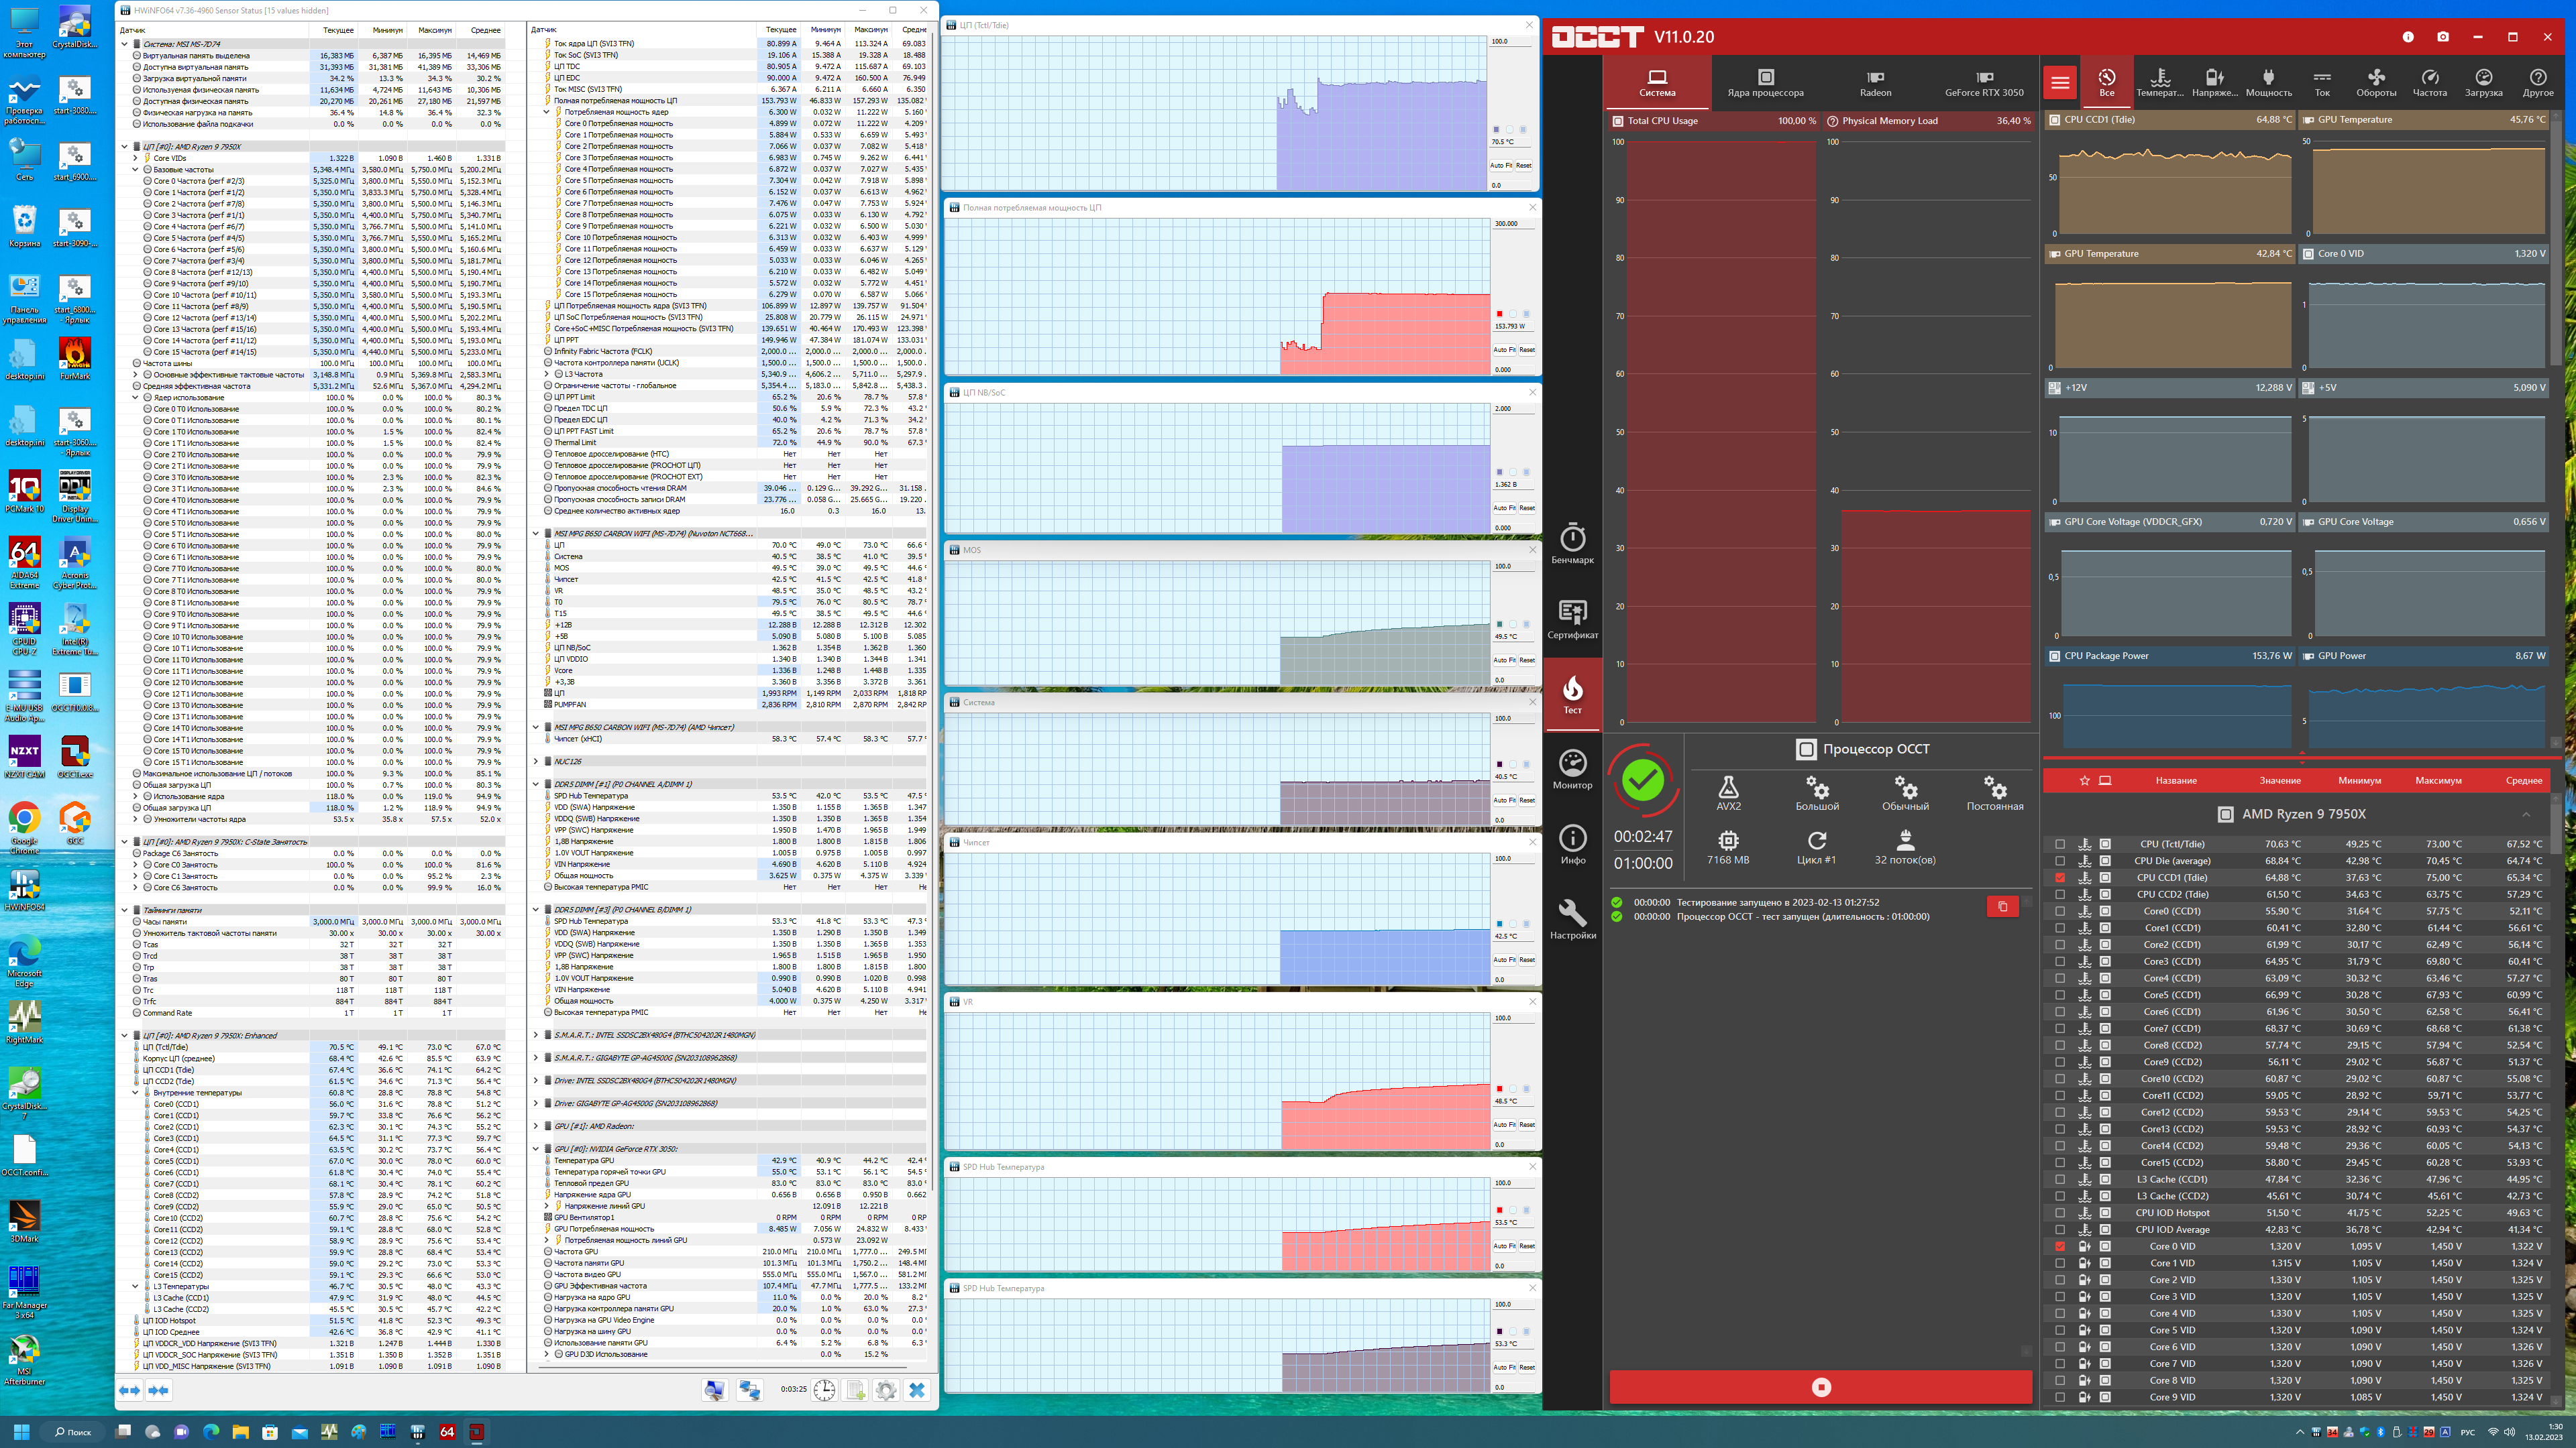Uncheck the CPU CCD1 (Tdie) checkbox
Image resolution: width=2576 pixels, height=1448 pixels.
tap(2060, 878)
